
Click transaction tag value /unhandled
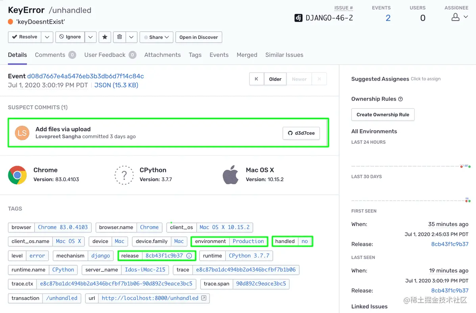click(x=62, y=298)
